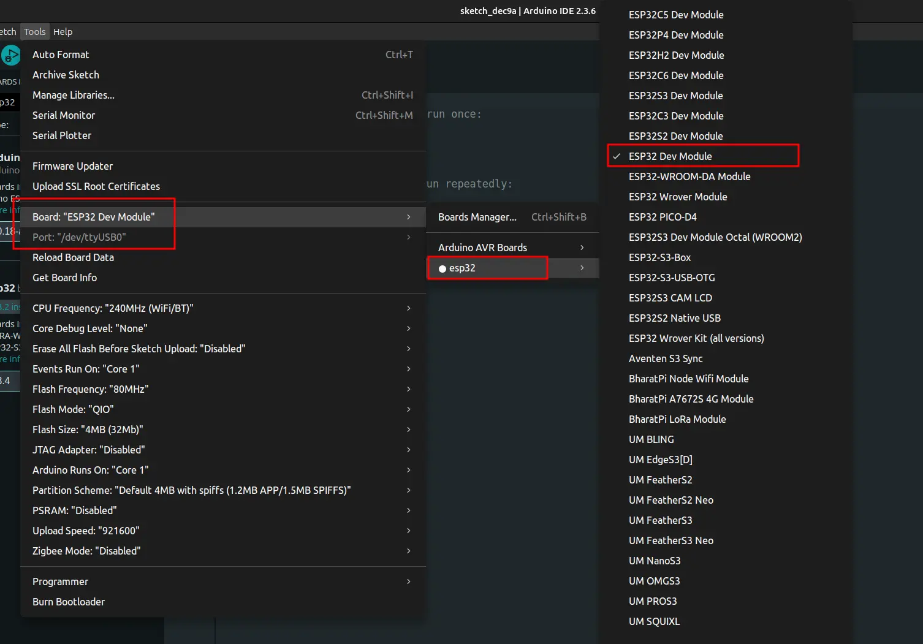This screenshot has height=644, width=923.
Task: Select BharatPi Node Wifi Module
Action: pos(726,379)
